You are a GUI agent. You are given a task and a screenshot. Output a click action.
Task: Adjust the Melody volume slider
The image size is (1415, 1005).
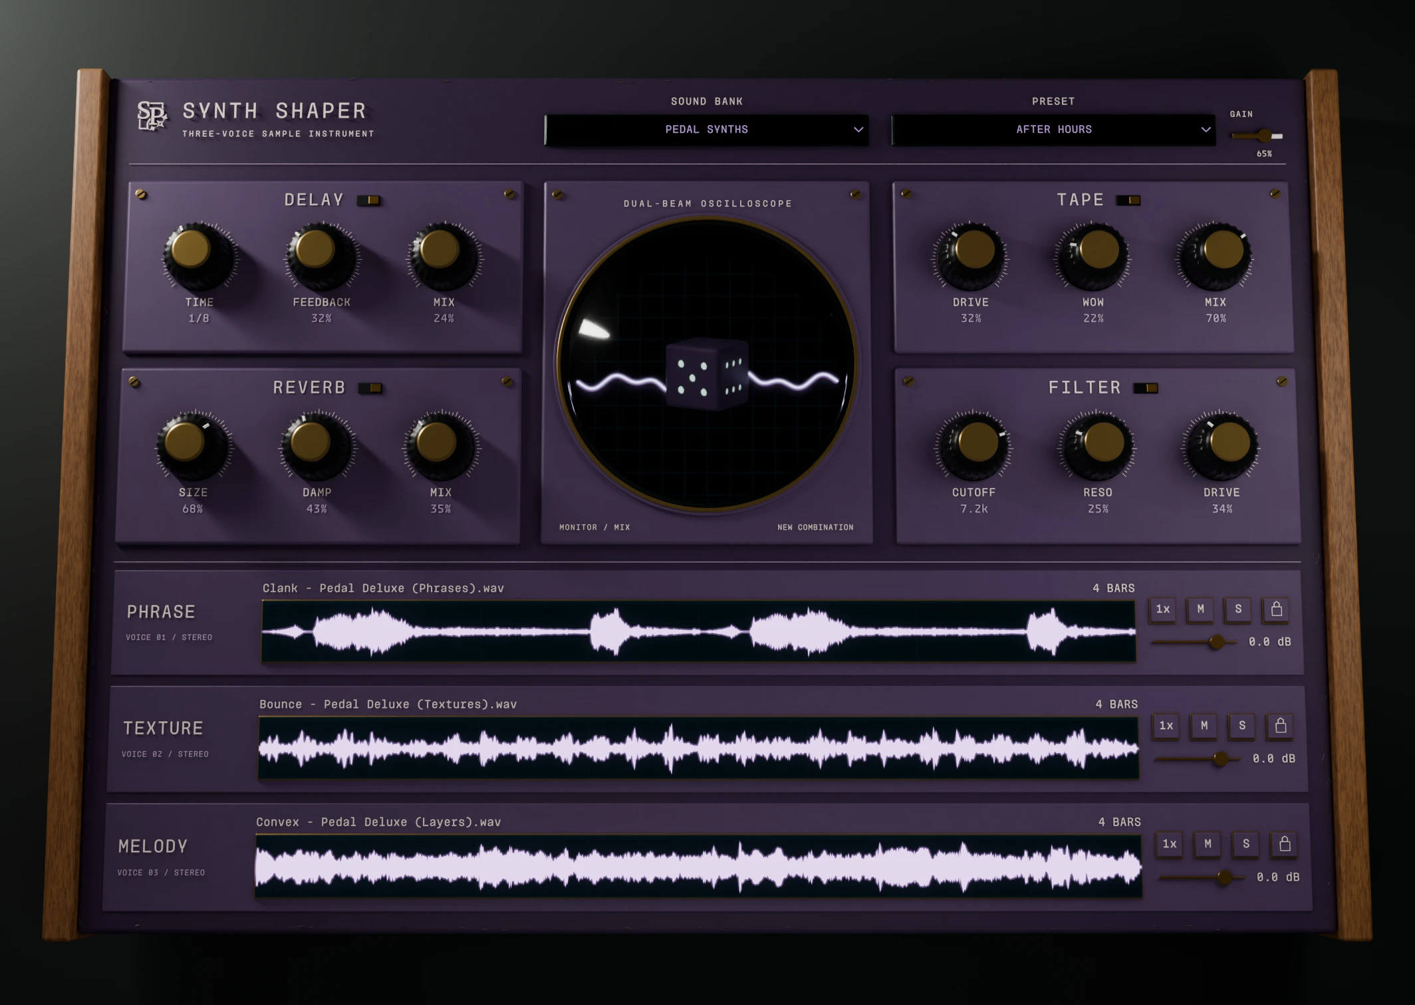[x=1202, y=878]
